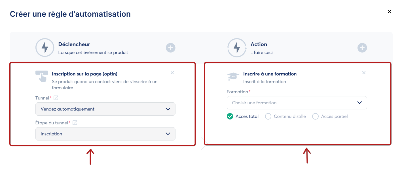Image resolution: width=402 pixels, height=186 pixels.
Task: Click the Action lightning bolt icon
Action: coord(237,48)
